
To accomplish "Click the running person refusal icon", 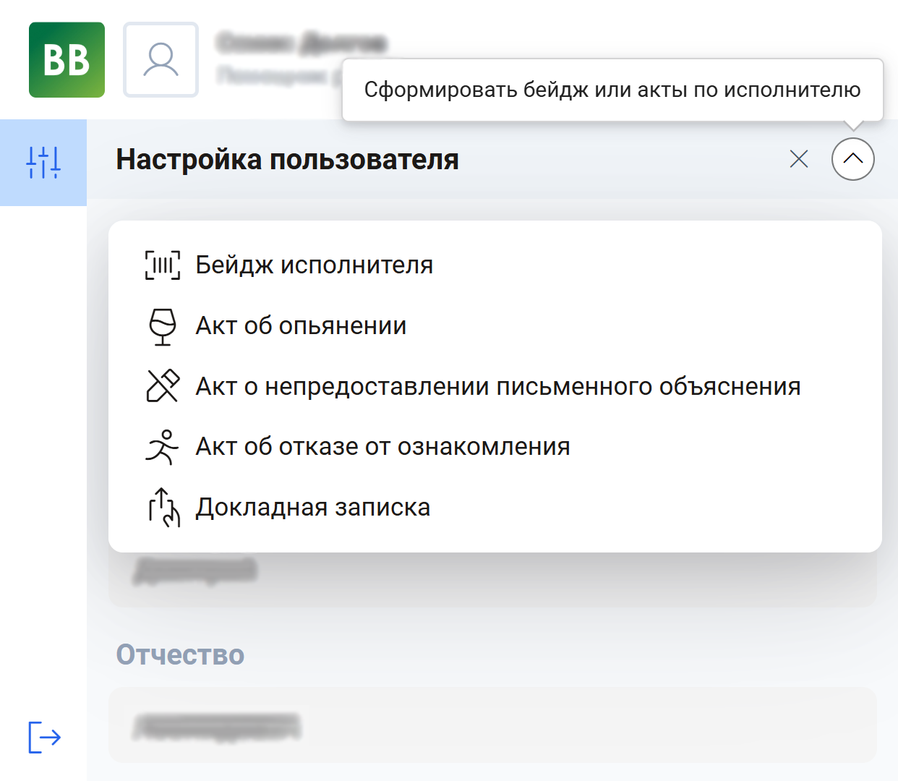I will (x=163, y=447).
